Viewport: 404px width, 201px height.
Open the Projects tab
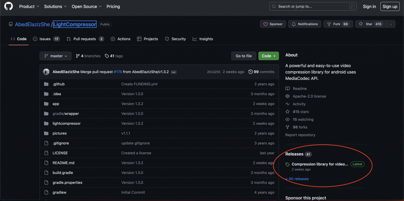[x=148, y=39]
